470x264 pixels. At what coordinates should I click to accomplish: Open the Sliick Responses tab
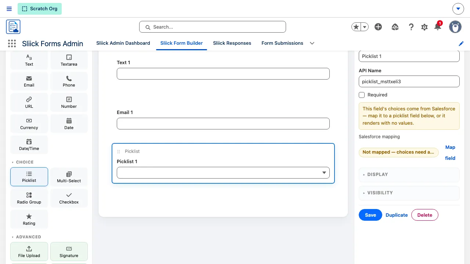click(x=232, y=43)
